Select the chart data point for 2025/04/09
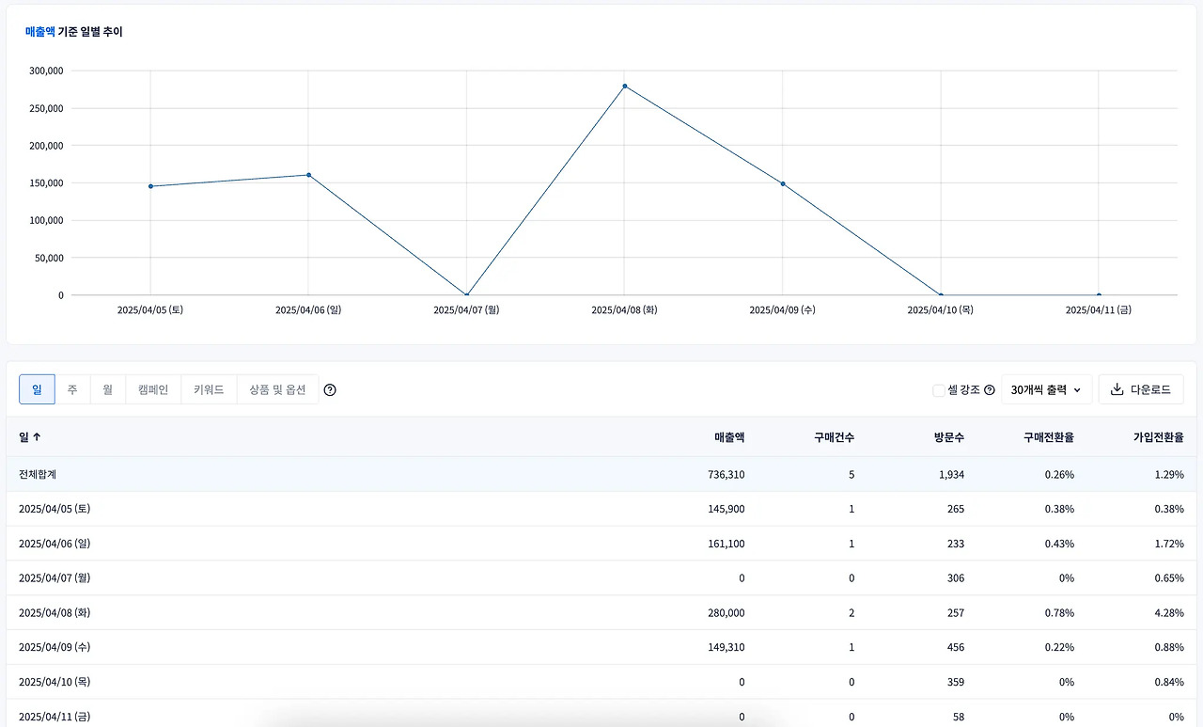Viewport: 1203px width, 727px height. click(x=782, y=183)
